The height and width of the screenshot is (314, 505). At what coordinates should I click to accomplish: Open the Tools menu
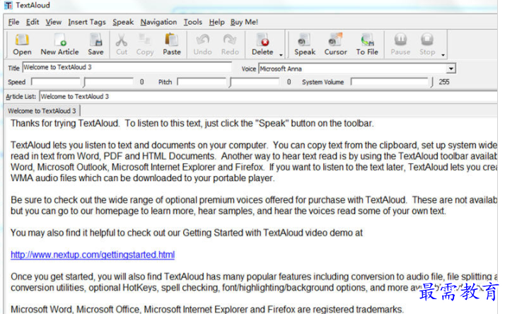[192, 22]
